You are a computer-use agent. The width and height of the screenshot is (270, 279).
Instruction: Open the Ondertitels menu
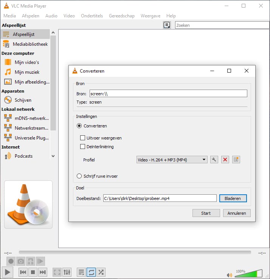coord(92,16)
